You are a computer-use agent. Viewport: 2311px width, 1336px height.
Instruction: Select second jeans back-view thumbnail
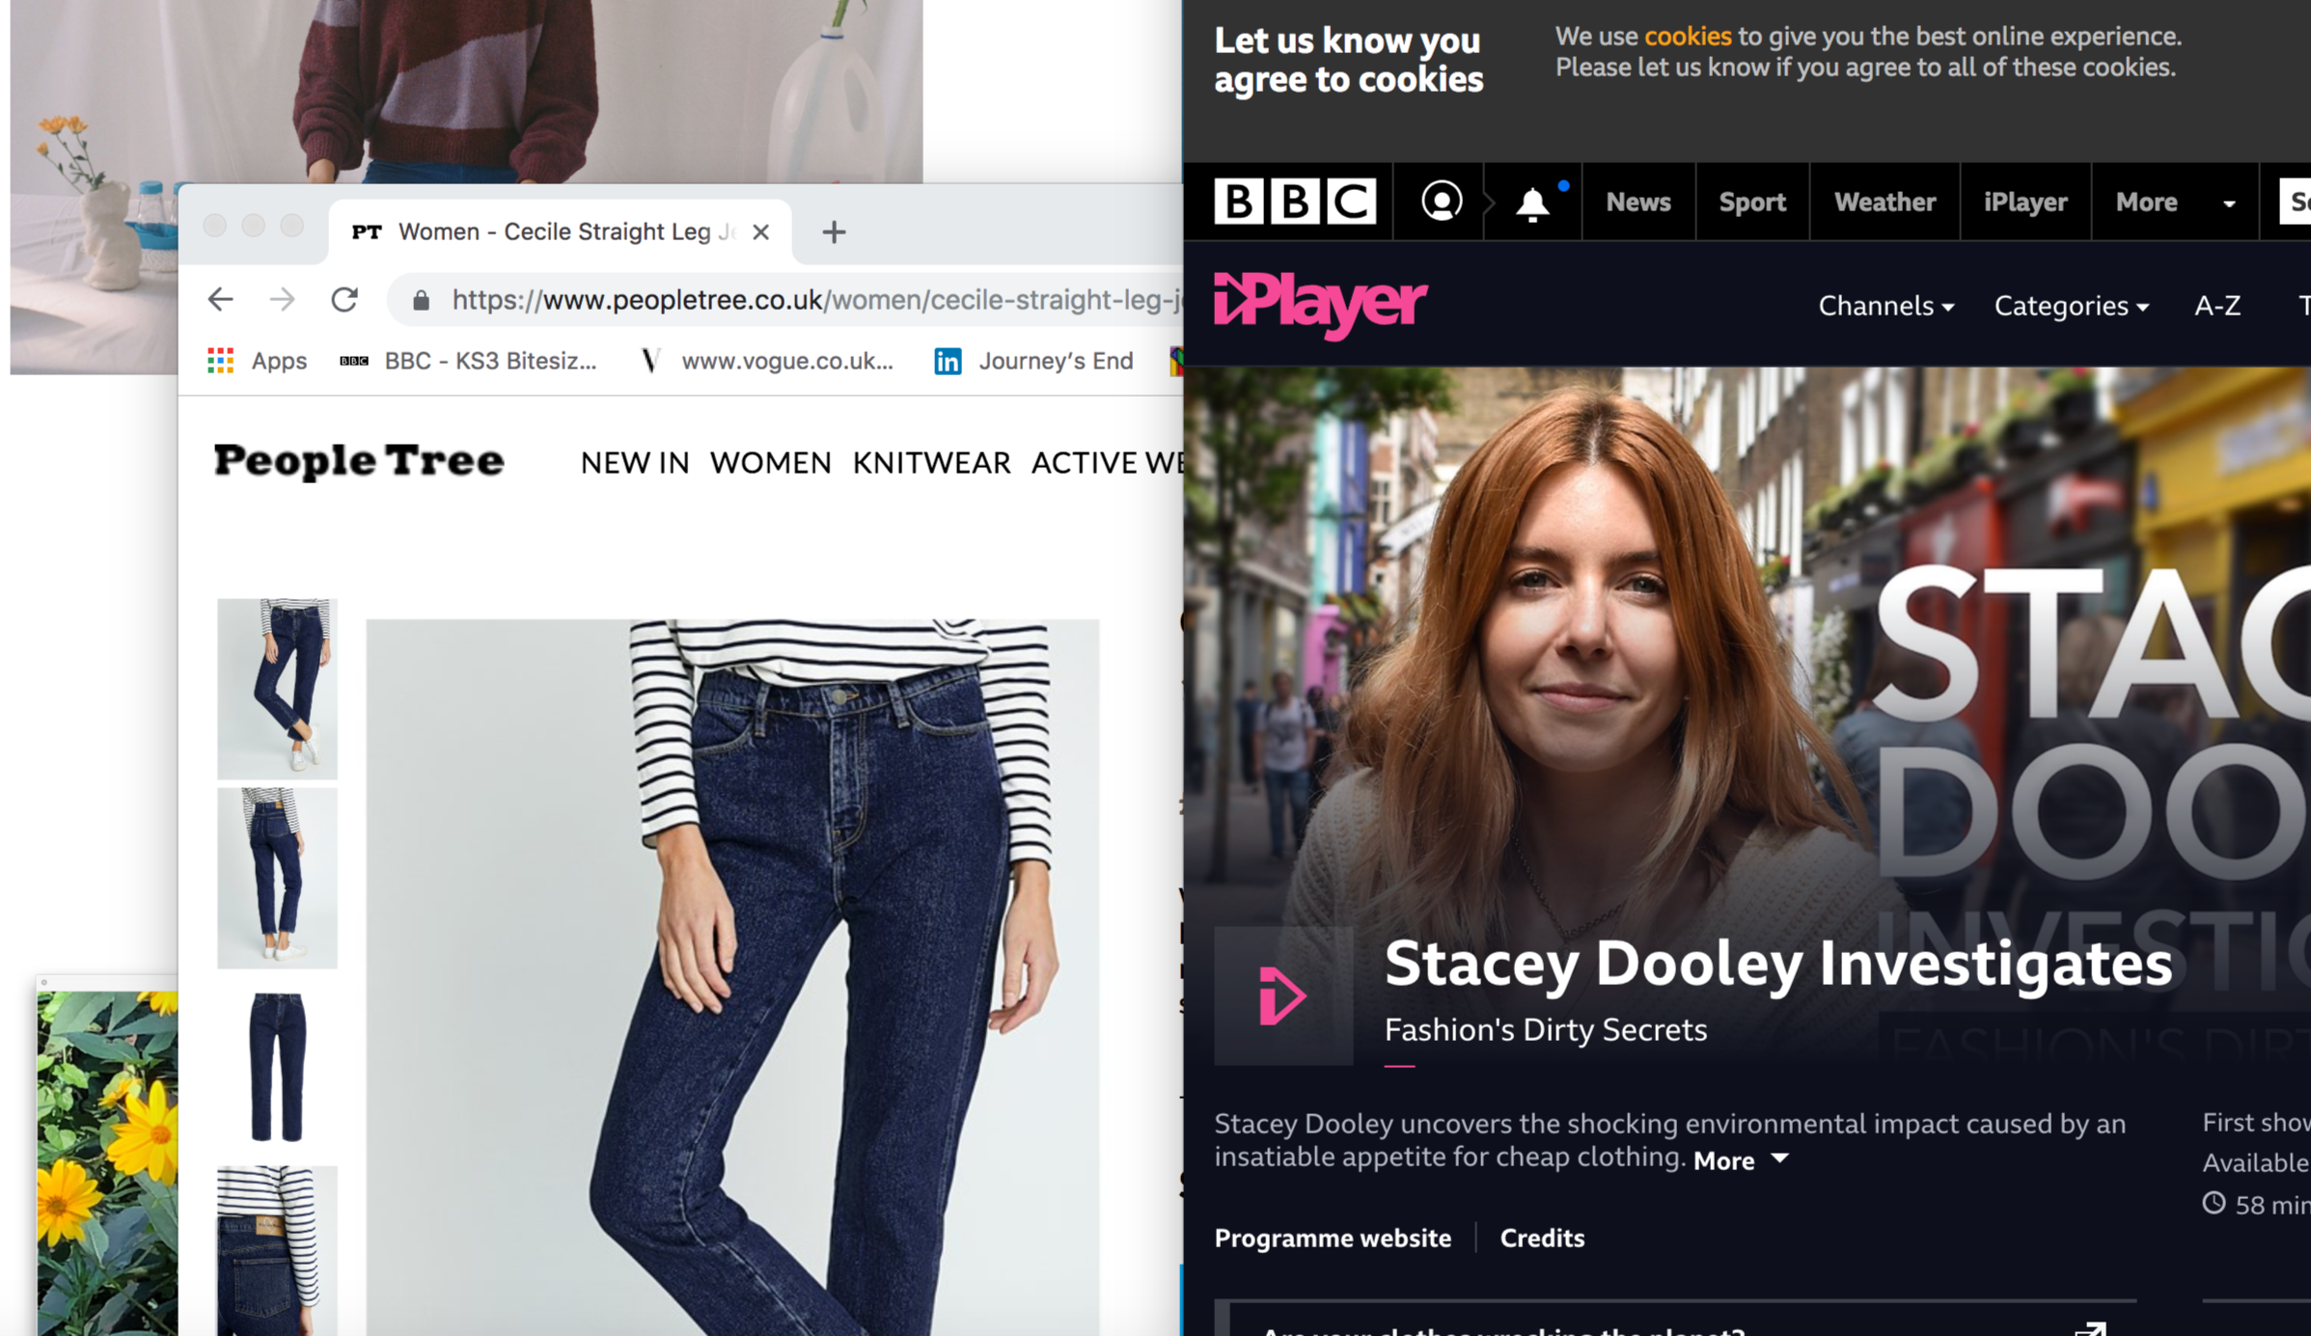(x=277, y=878)
